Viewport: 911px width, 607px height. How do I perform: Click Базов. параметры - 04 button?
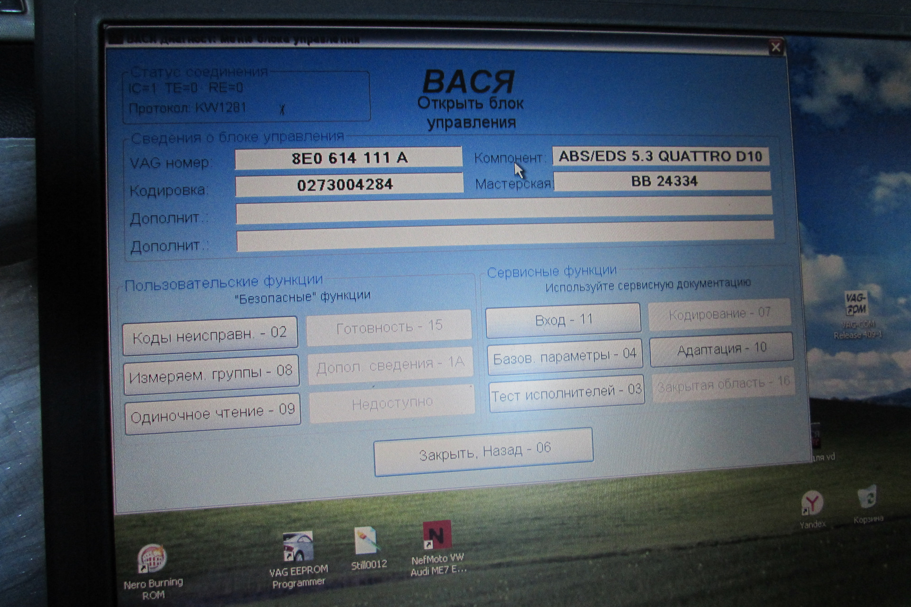point(565,356)
